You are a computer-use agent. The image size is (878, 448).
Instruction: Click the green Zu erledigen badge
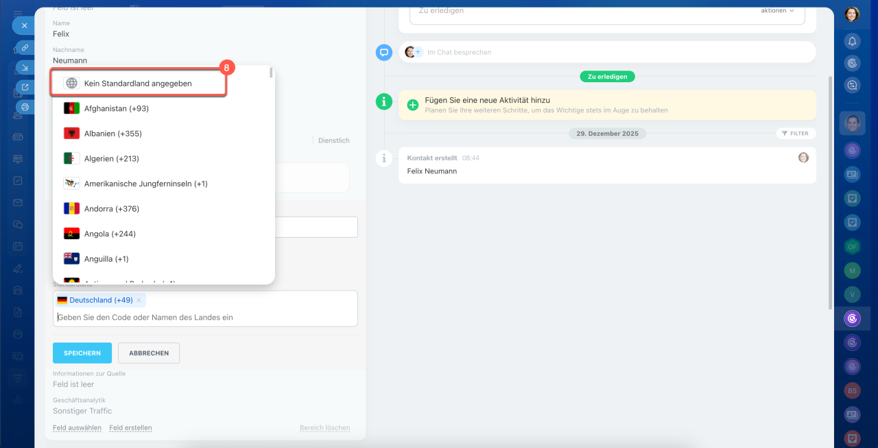pyautogui.click(x=607, y=77)
